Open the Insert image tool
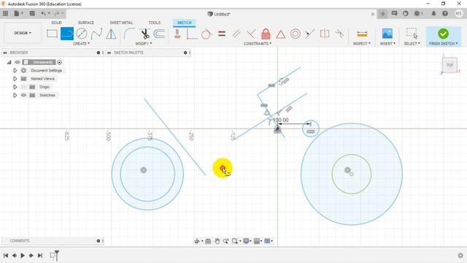Screen dimensions: 467x263 click(x=387, y=34)
